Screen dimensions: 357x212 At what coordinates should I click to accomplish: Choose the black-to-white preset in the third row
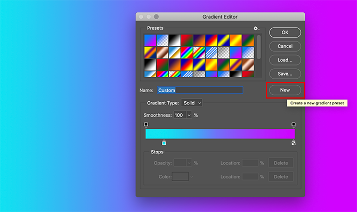coord(150,65)
